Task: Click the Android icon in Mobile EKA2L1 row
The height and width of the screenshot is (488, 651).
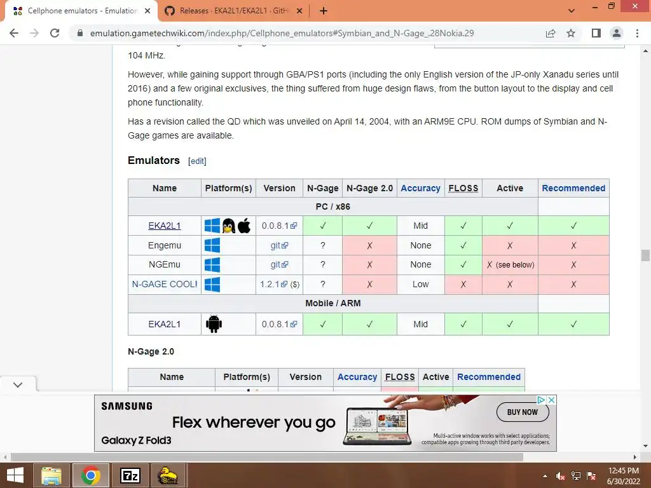Action: tap(214, 324)
